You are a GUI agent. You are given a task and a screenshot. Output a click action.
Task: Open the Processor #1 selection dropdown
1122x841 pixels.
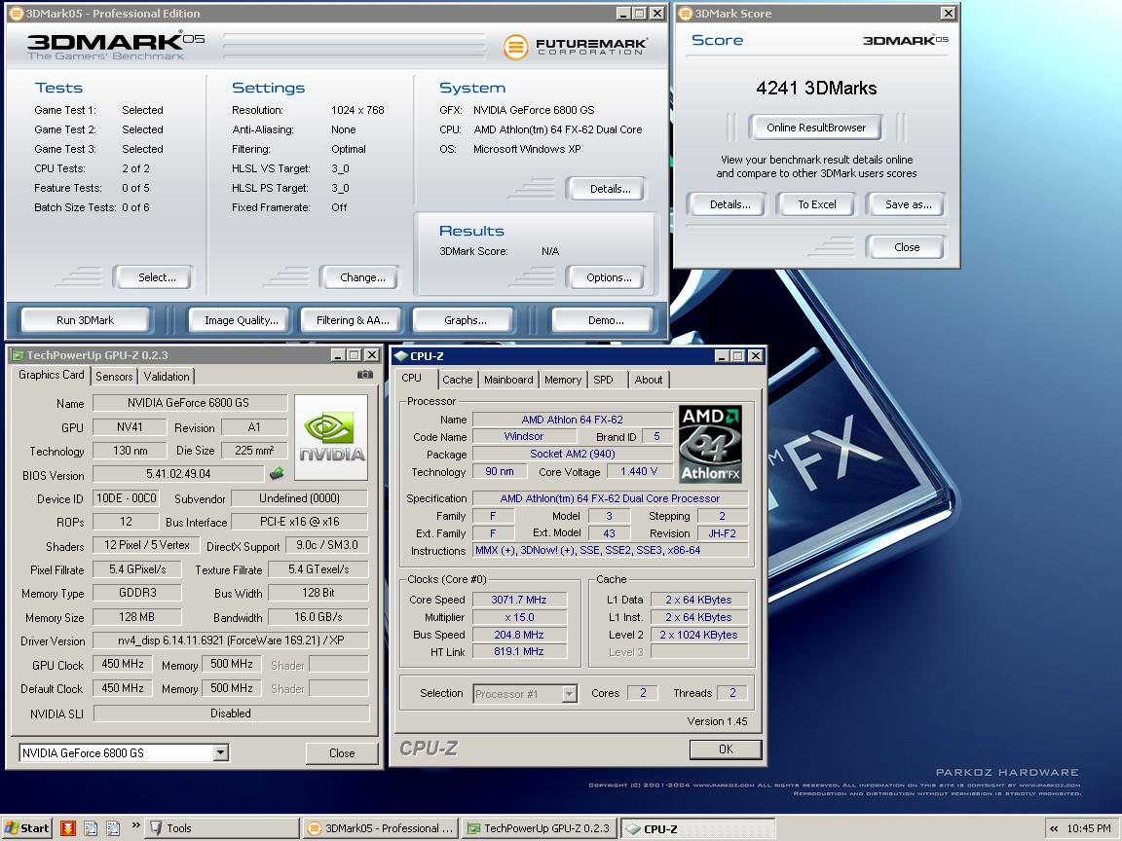coord(570,694)
